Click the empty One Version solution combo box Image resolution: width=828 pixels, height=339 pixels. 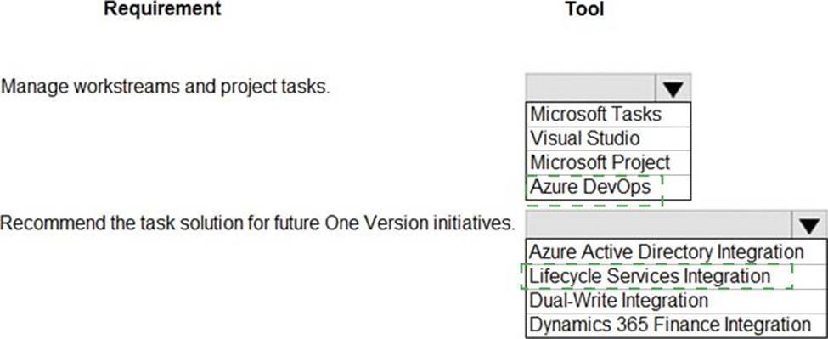tap(658, 224)
